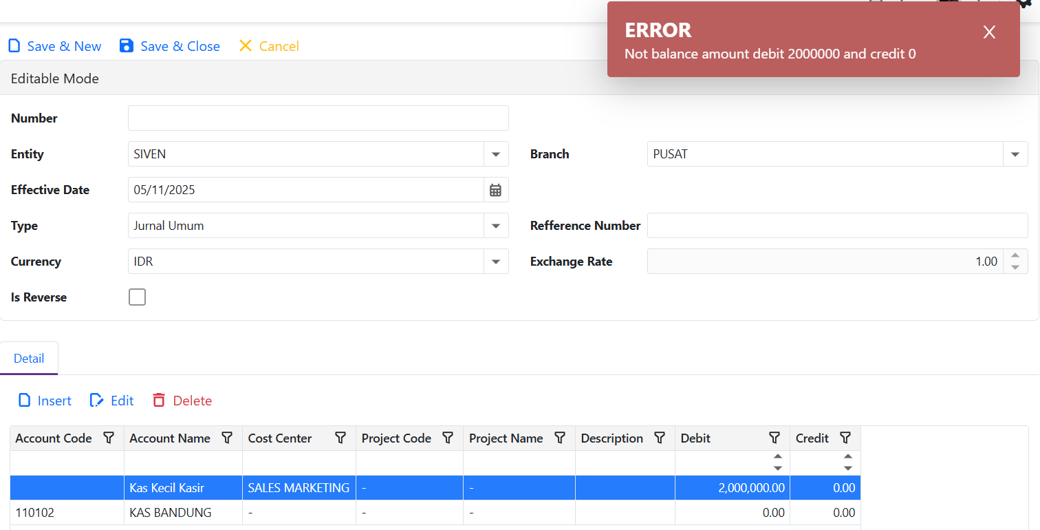Screen dimensions: 1040x530
Task: Decrease Exchange Rate with down arrow
Action: 1015,267
